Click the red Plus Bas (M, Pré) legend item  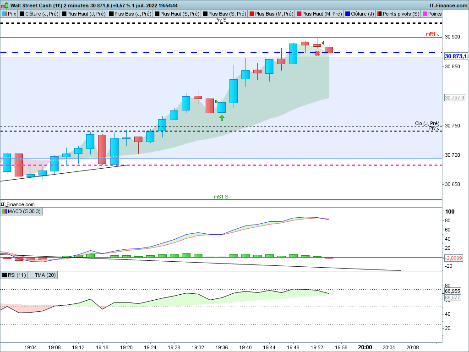tap(271, 14)
